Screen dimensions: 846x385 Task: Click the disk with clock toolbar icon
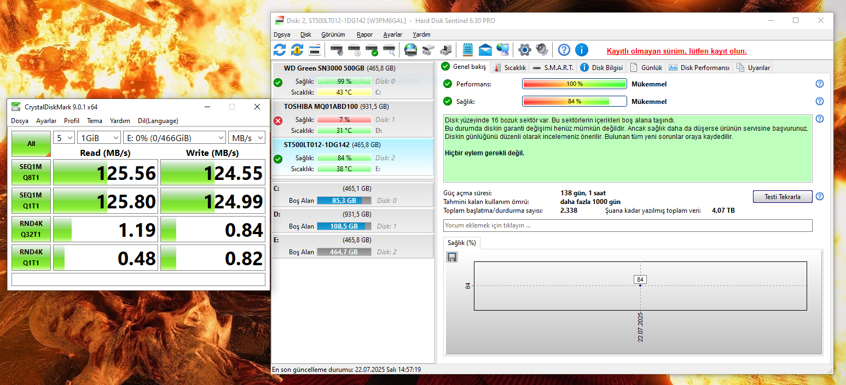[x=355, y=50]
